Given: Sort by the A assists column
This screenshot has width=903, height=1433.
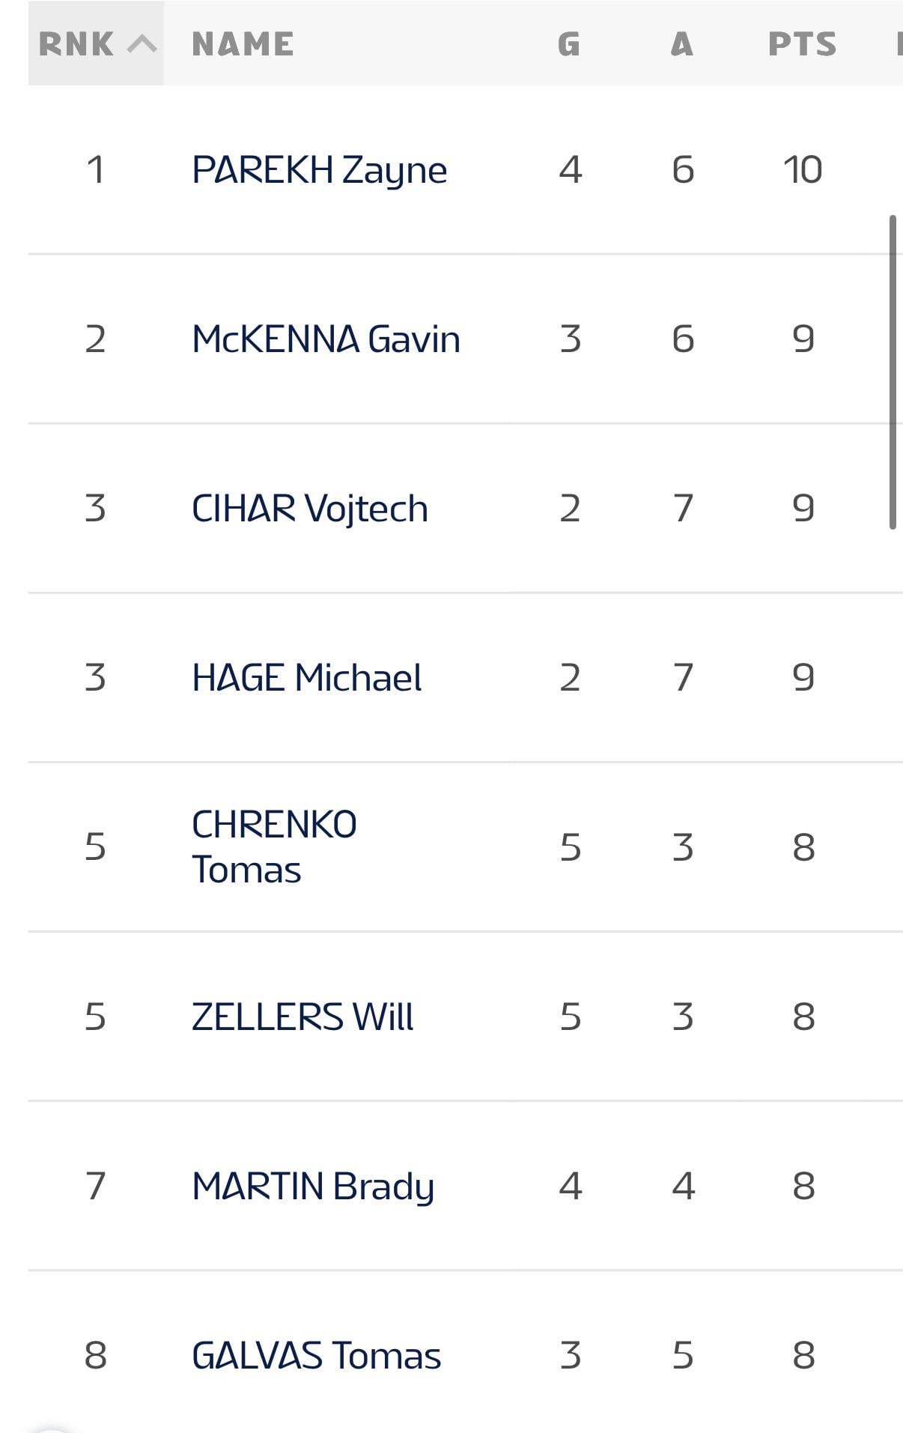Looking at the screenshot, I should [x=681, y=44].
